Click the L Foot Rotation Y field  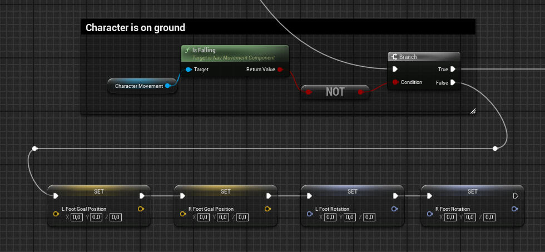click(x=349, y=218)
